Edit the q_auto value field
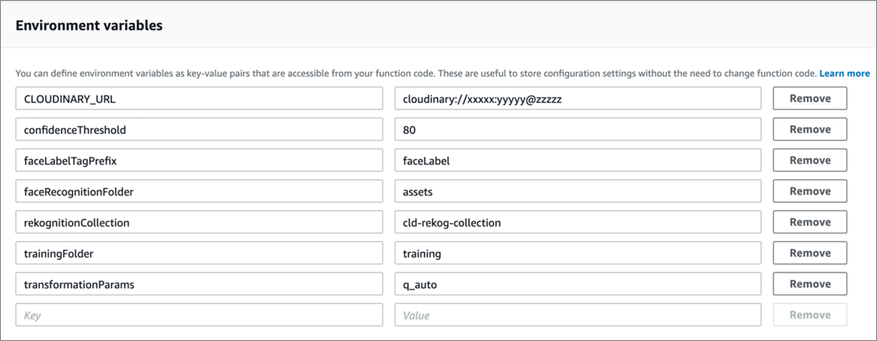 click(x=578, y=284)
